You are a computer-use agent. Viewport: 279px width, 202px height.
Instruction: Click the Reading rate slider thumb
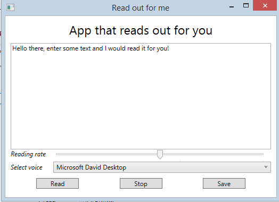click(x=160, y=154)
